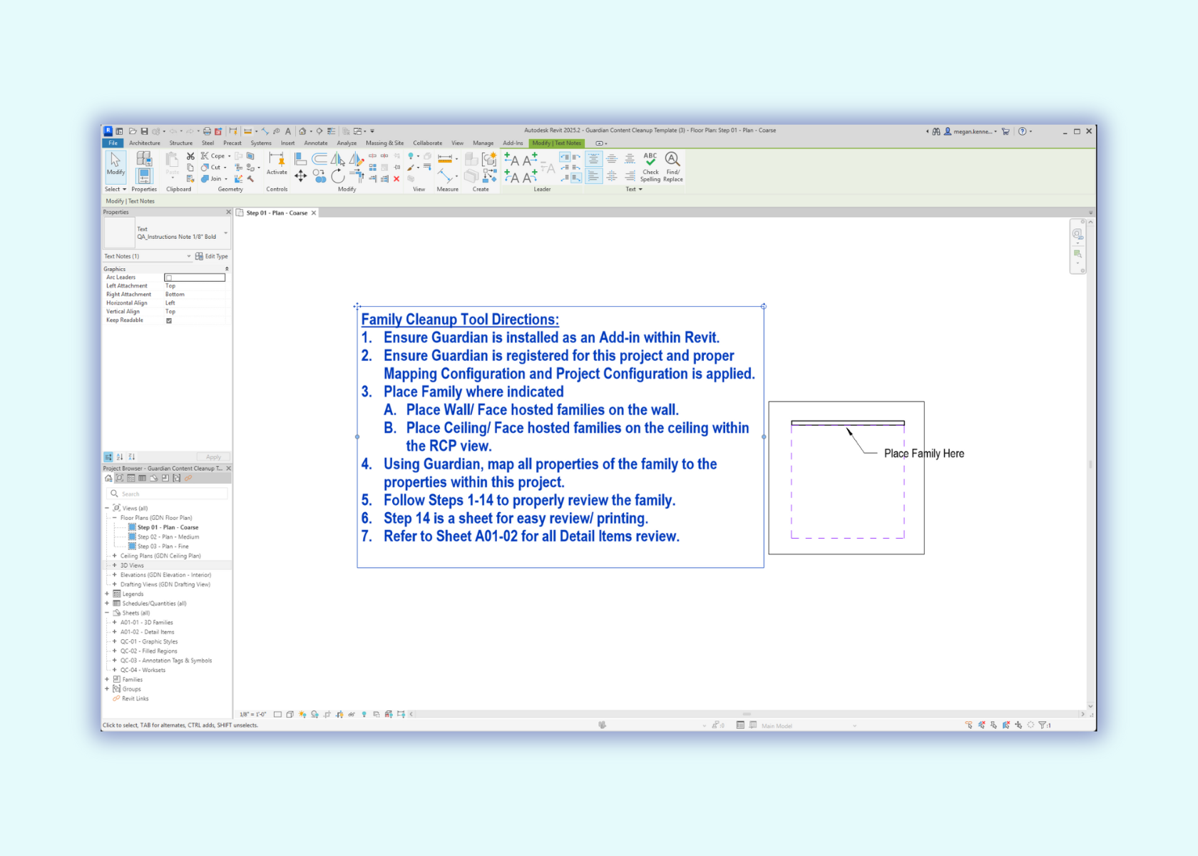Click Join in Geometry panel
Screen dimensions: 1198x856
coord(212,178)
